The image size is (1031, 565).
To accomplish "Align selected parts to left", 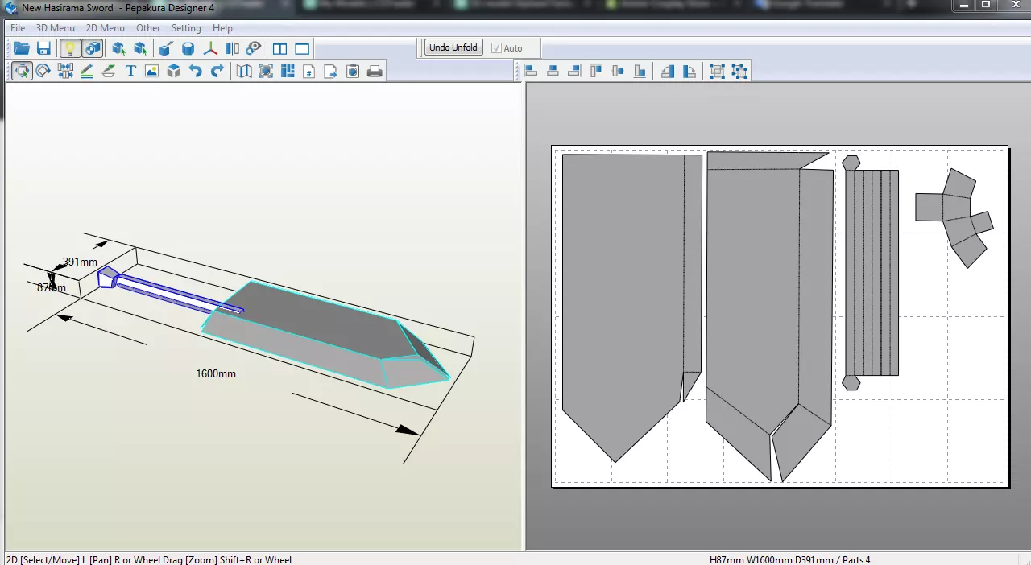I will pyautogui.click(x=531, y=71).
